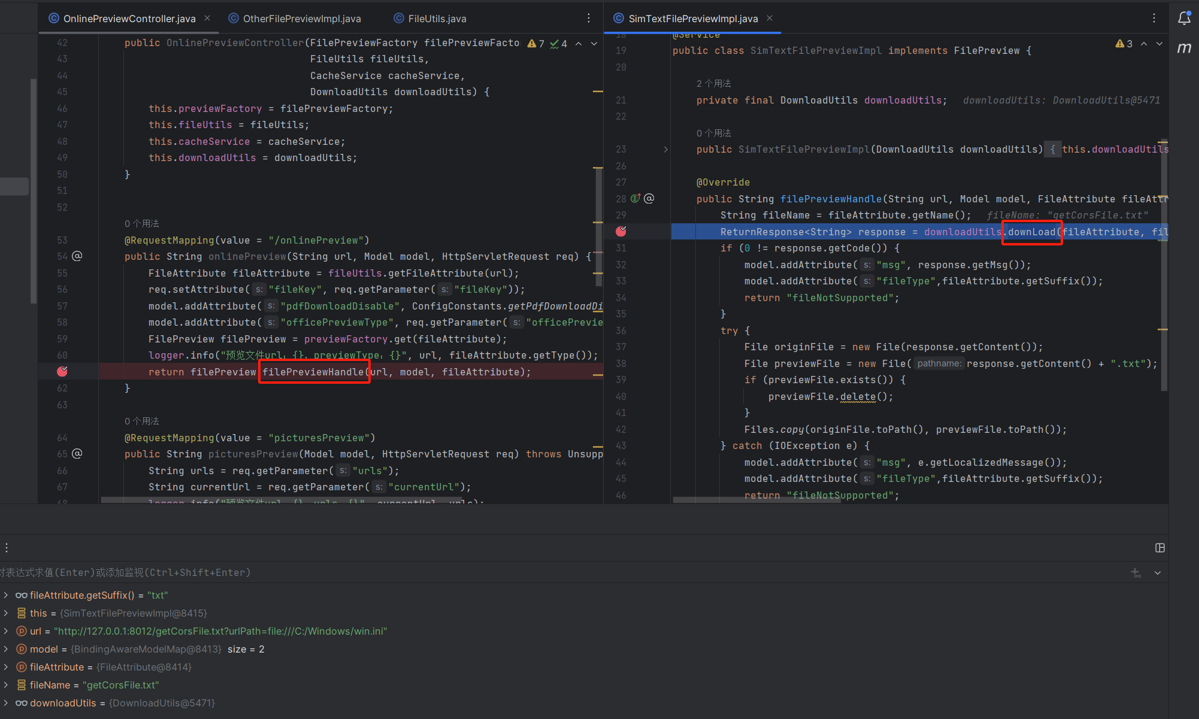Open the Notifications bell icon
The width and height of the screenshot is (1199, 719).
pos(1184,18)
